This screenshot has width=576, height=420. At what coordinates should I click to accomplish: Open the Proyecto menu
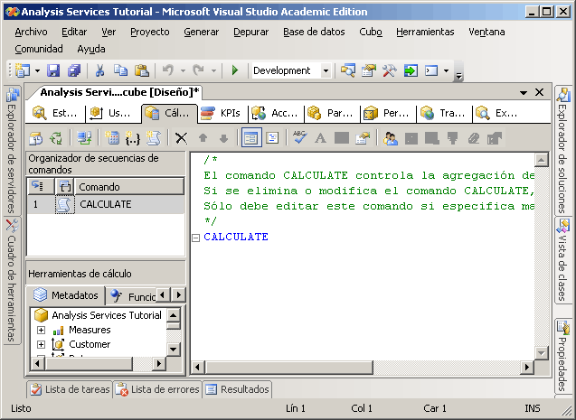150,33
